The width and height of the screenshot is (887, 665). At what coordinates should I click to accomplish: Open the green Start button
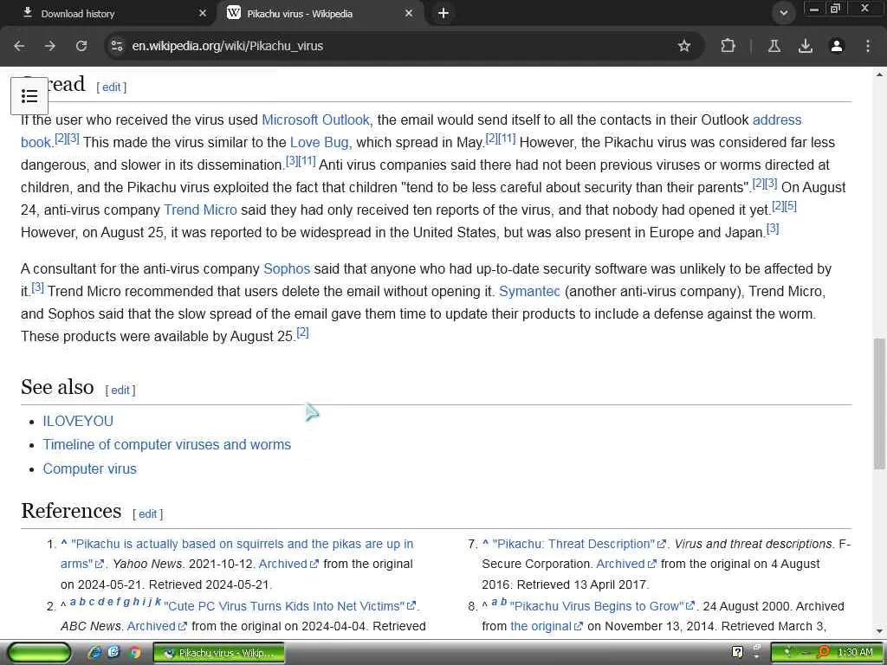pos(38,653)
